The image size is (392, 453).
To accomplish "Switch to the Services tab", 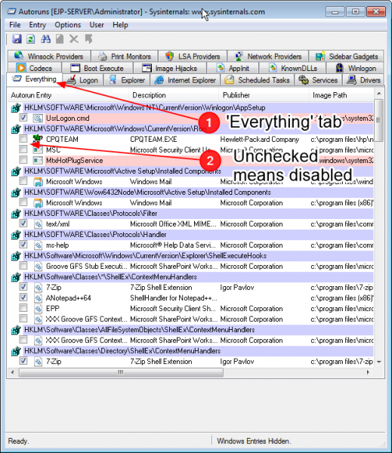I will (318, 80).
